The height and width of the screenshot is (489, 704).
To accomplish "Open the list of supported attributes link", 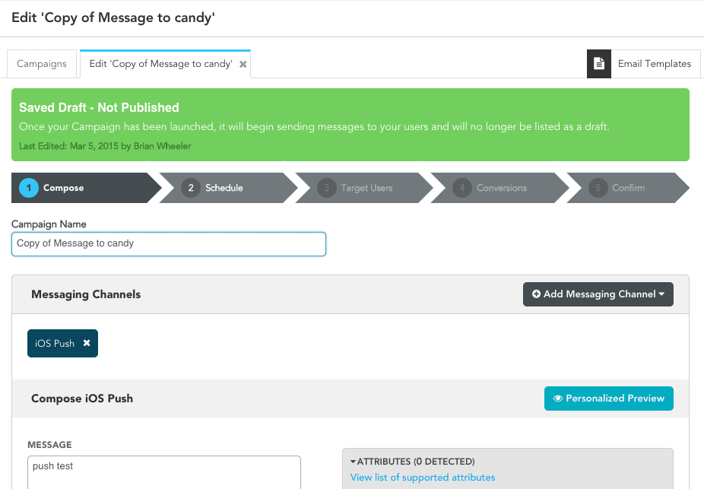I will tap(423, 478).
